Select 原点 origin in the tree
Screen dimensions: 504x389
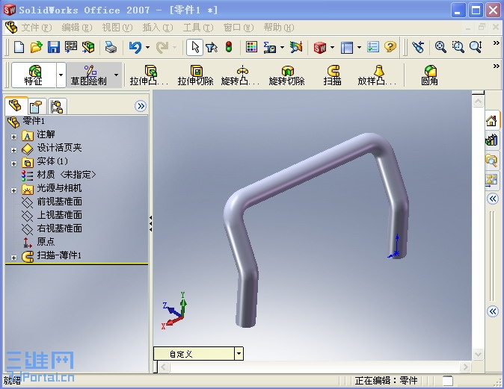(x=46, y=241)
